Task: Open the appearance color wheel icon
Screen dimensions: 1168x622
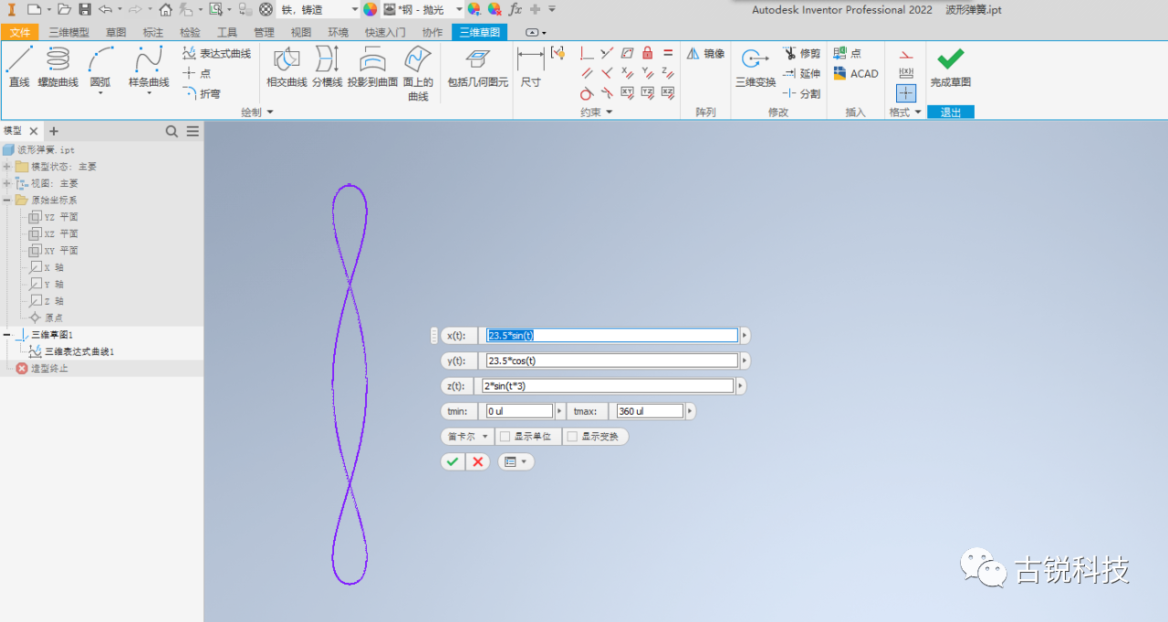Action: [370, 9]
